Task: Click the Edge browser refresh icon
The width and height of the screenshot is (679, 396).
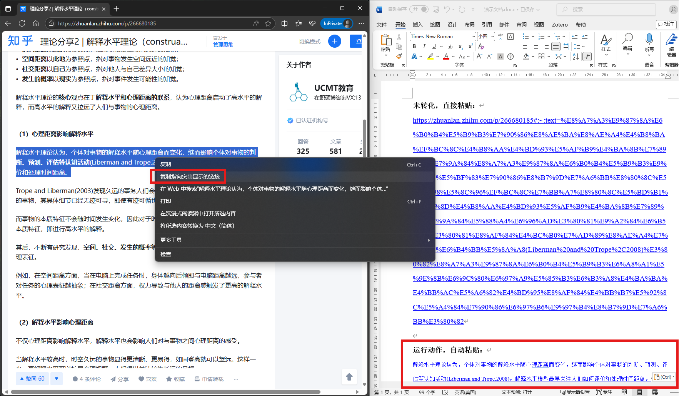Action: (22, 23)
